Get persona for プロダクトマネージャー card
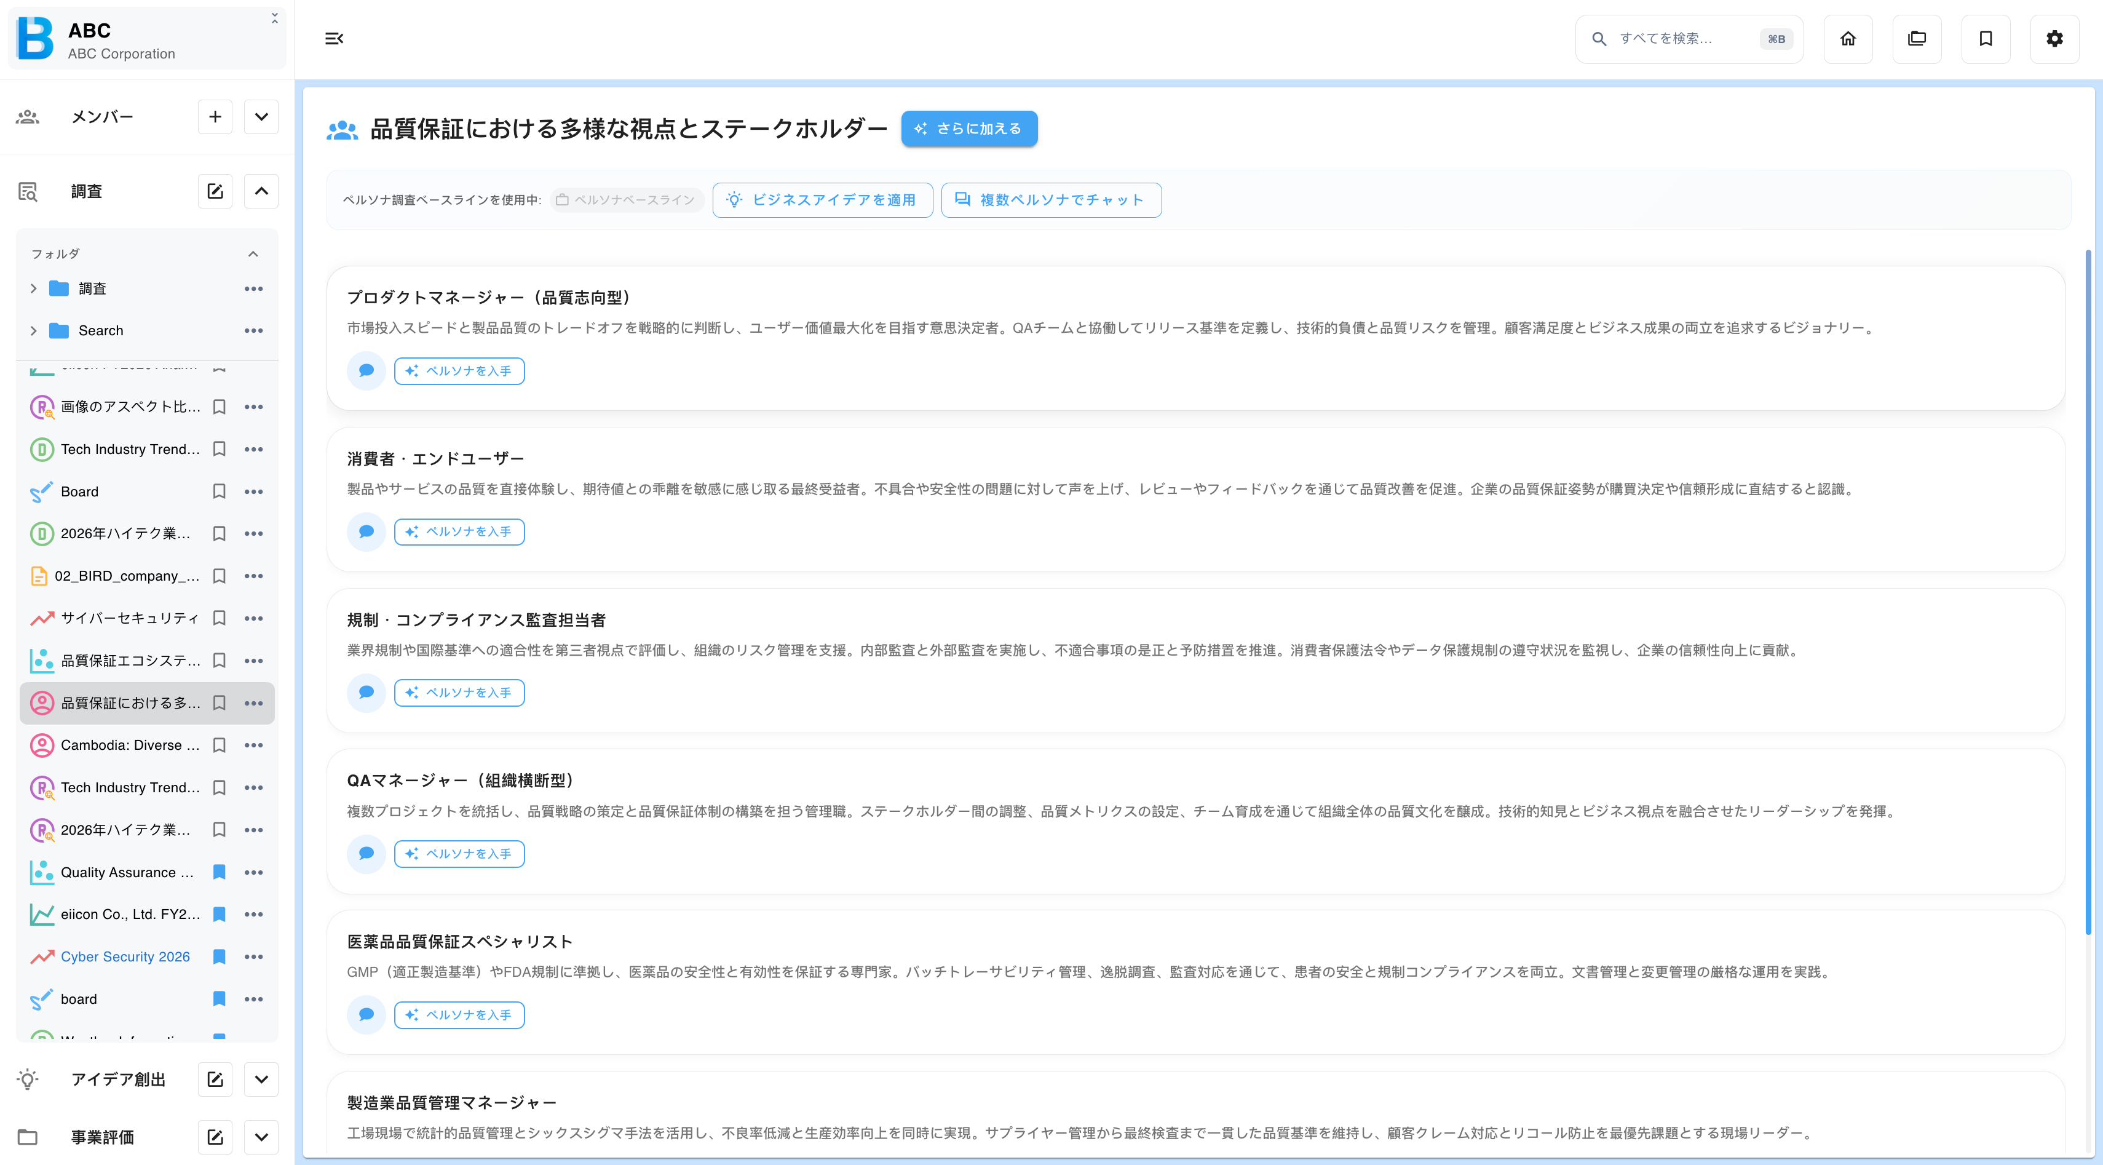This screenshot has height=1165, width=2103. click(459, 371)
